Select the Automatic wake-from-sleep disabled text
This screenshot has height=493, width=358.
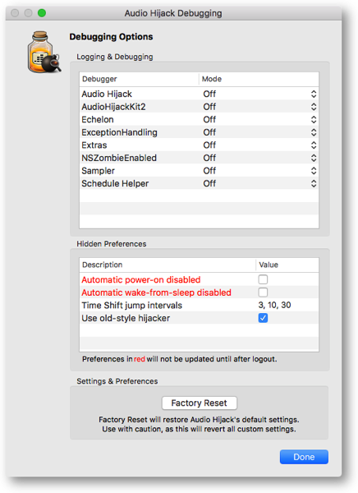tap(156, 293)
